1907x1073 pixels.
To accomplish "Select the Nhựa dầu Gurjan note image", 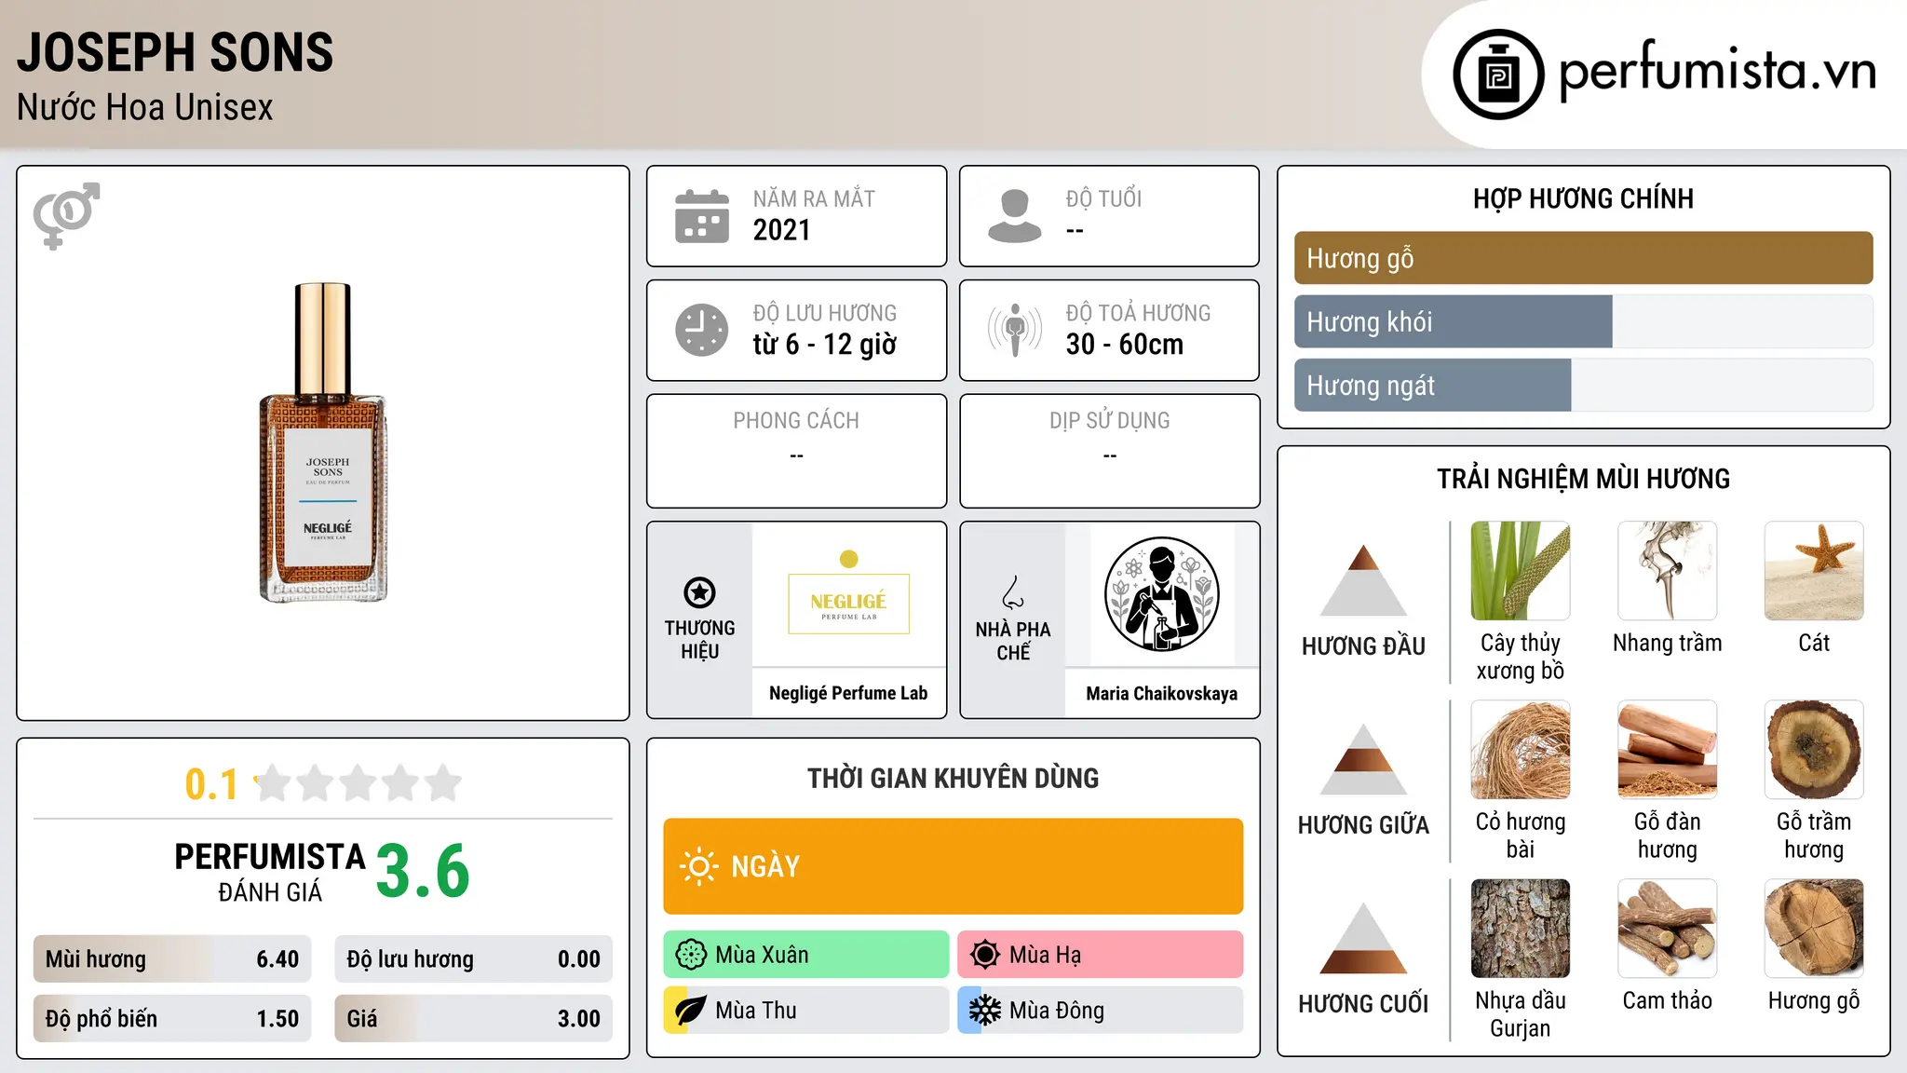I will coord(1521,929).
